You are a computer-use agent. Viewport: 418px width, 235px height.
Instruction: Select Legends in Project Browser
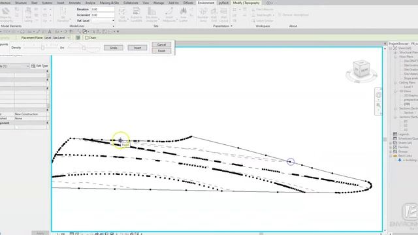[x=404, y=134]
